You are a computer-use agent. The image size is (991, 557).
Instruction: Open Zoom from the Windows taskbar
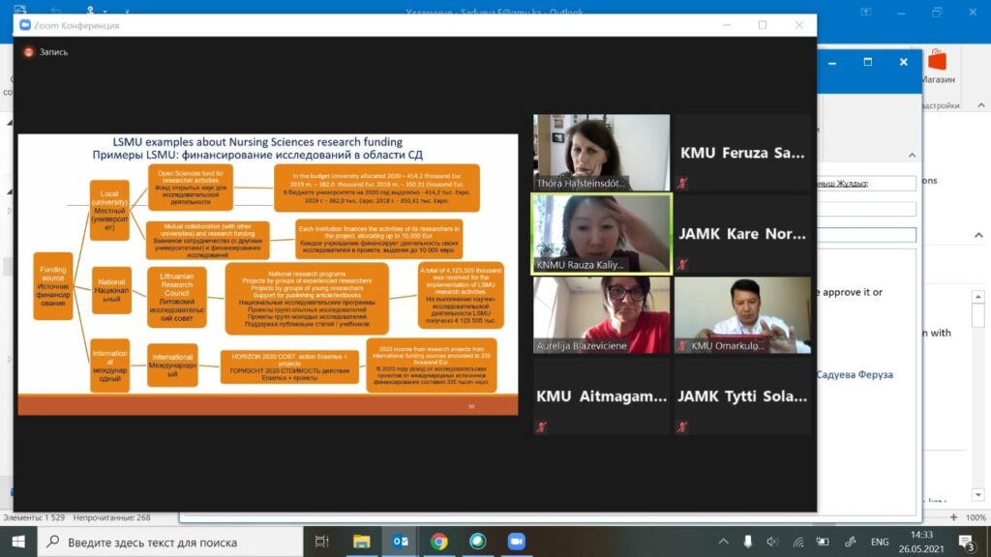click(516, 542)
